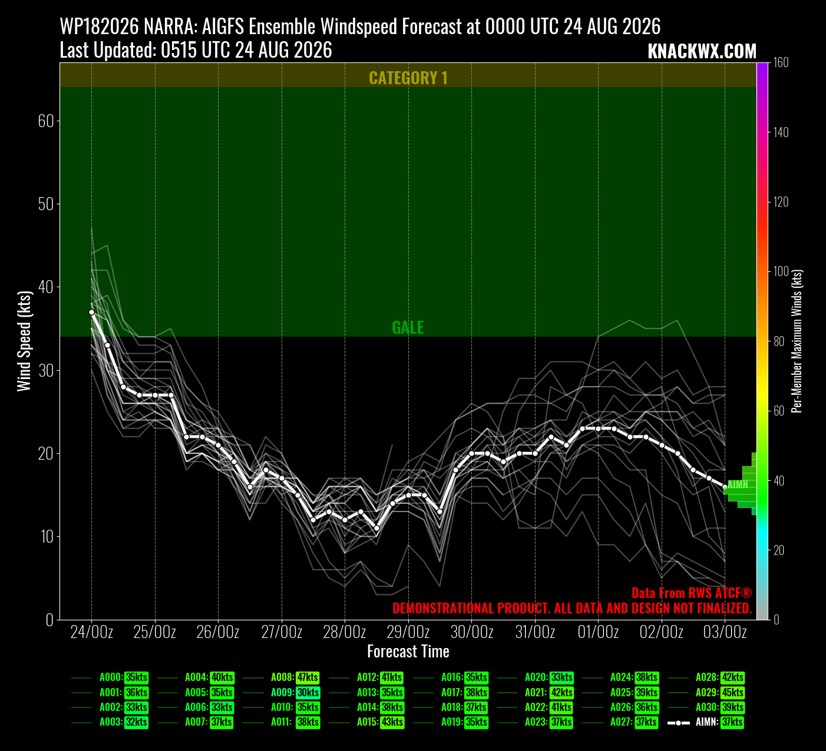Select the A011 legend entry
This screenshot has width=826, height=751.
pos(281,722)
